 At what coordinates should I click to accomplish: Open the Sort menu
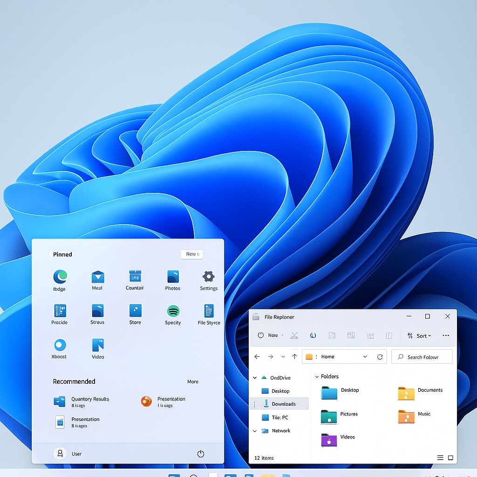(x=421, y=335)
